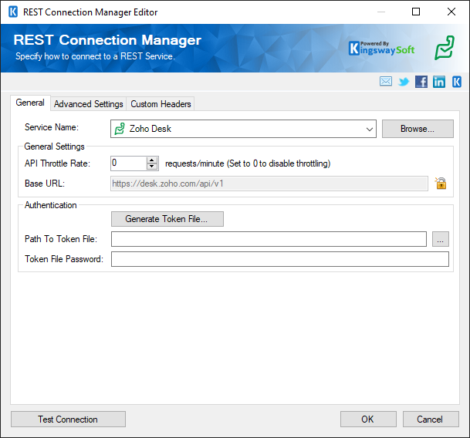Open the Twitter bird icon link
Image resolution: width=470 pixels, height=438 pixels.
point(404,82)
